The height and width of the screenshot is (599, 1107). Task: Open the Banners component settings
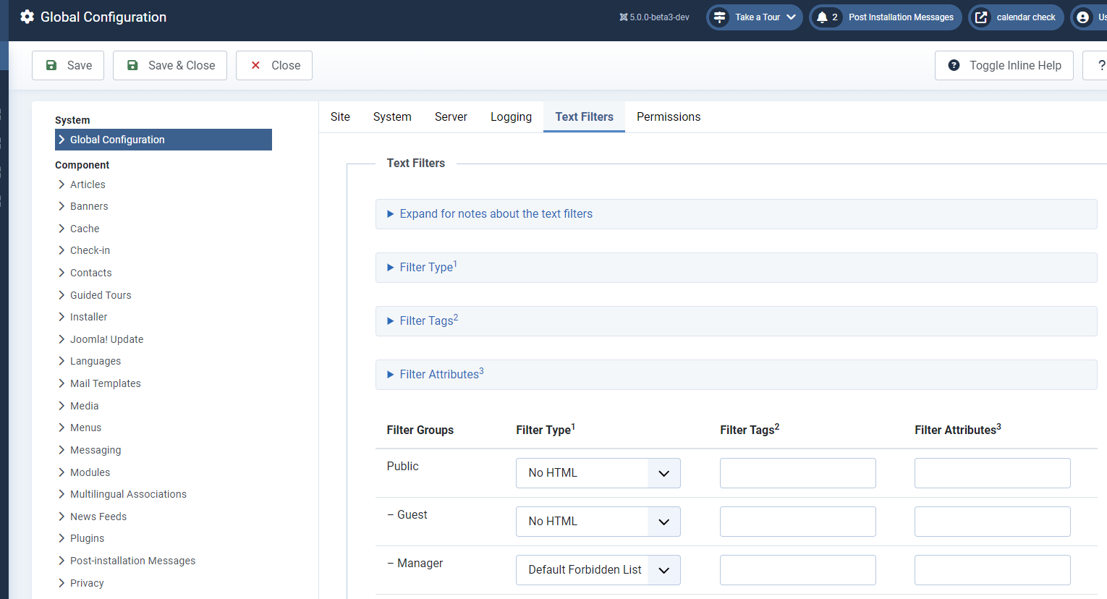tap(89, 206)
